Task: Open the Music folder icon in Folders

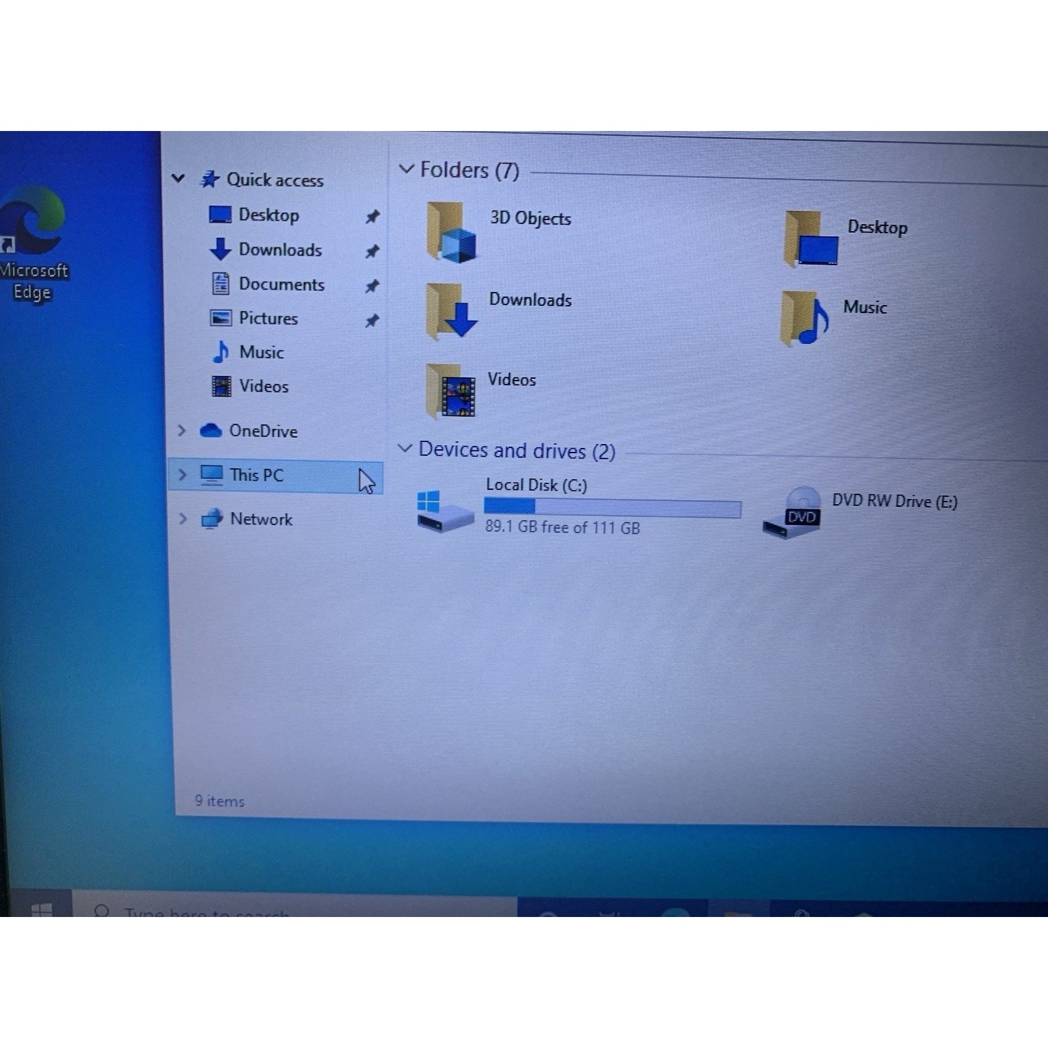Action: 805,319
